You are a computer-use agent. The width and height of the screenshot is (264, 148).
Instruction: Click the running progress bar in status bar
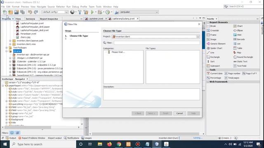[x=198, y=138]
